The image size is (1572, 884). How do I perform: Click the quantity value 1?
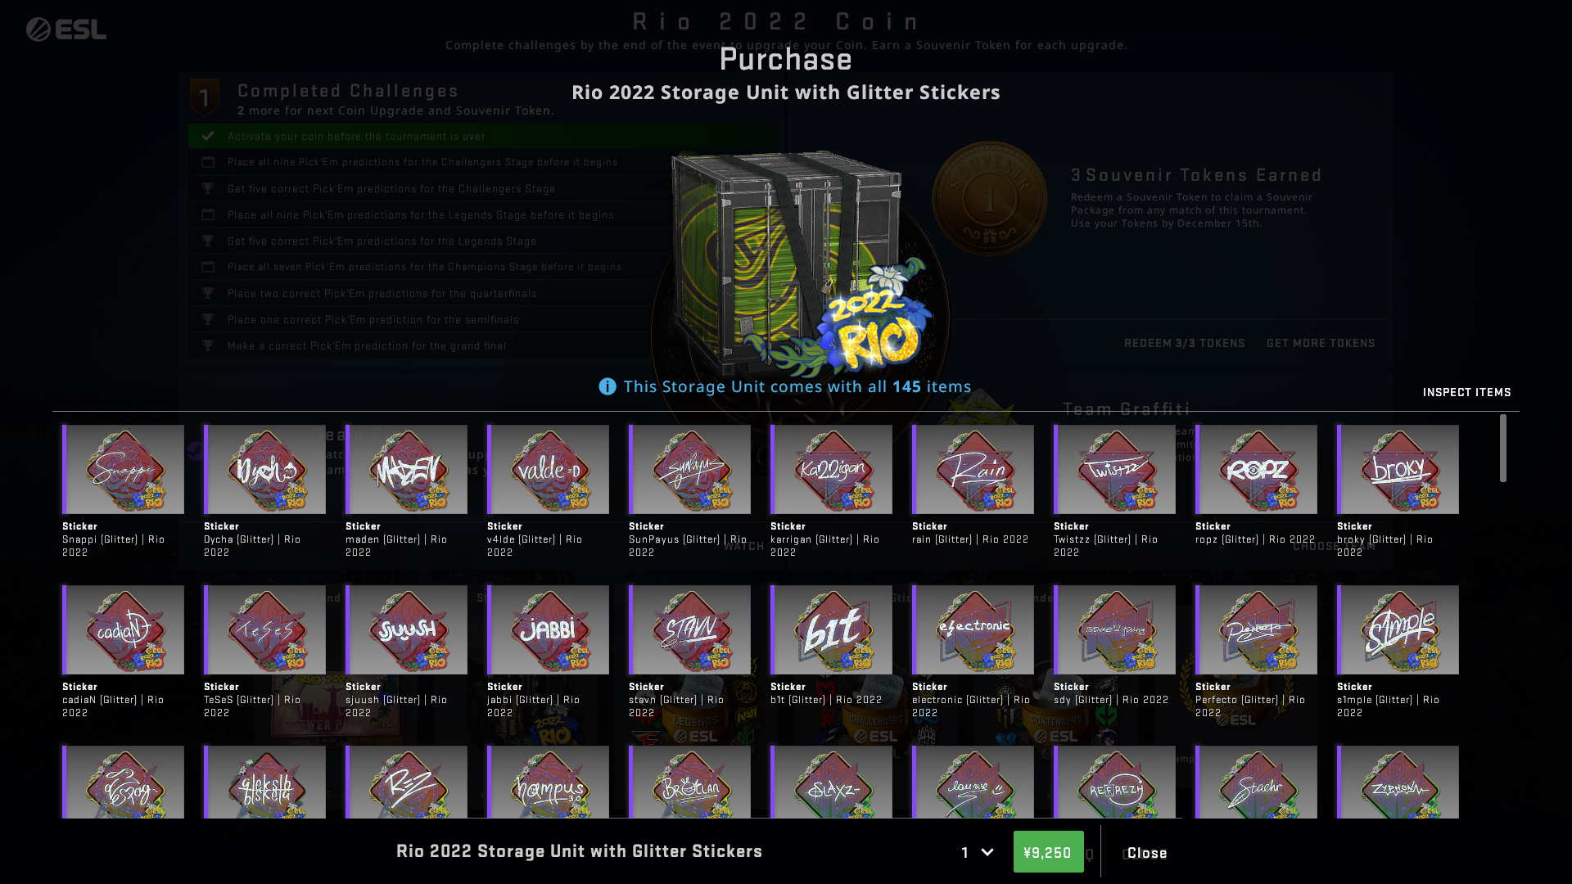pyautogui.click(x=965, y=852)
